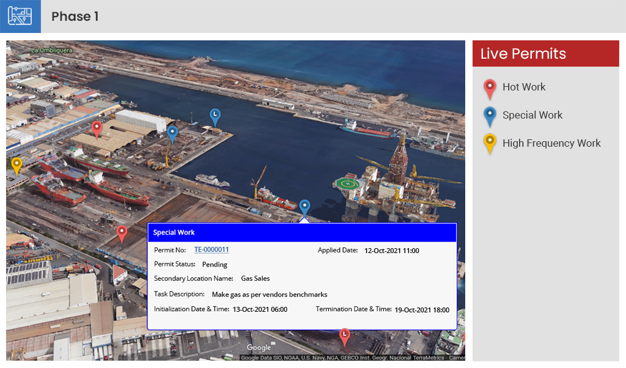Image resolution: width=626 pixels, height=368 pixels.
Task: Open permit TE-0000011 details link
Action: [210, 249]
